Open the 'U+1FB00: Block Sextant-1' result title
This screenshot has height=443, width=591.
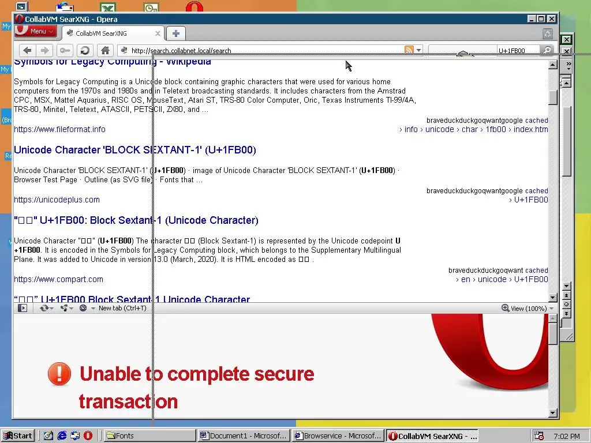pos(136,220)
